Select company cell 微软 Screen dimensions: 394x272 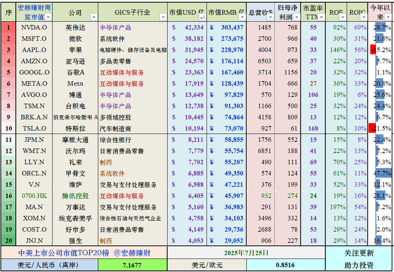75,39
